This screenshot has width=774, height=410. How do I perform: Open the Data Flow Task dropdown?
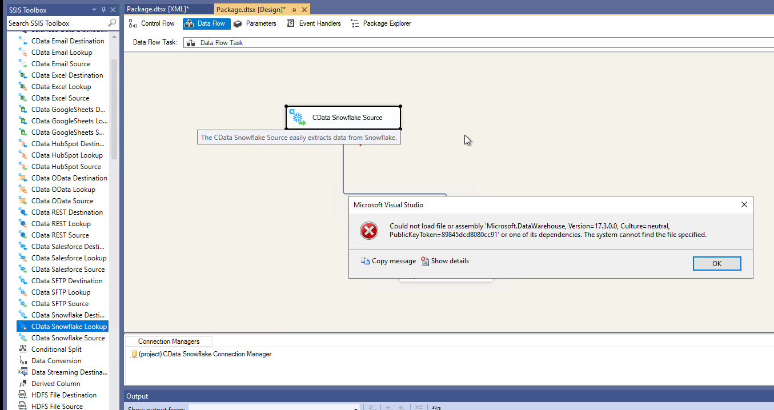coord(479,43)
